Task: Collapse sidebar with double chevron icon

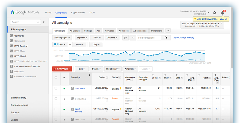Action: coord(44,22)
